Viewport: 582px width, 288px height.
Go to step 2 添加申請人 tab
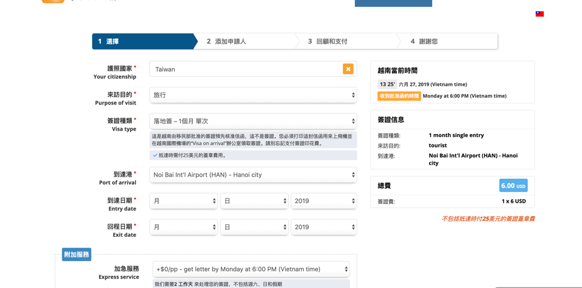coord(246,41)
